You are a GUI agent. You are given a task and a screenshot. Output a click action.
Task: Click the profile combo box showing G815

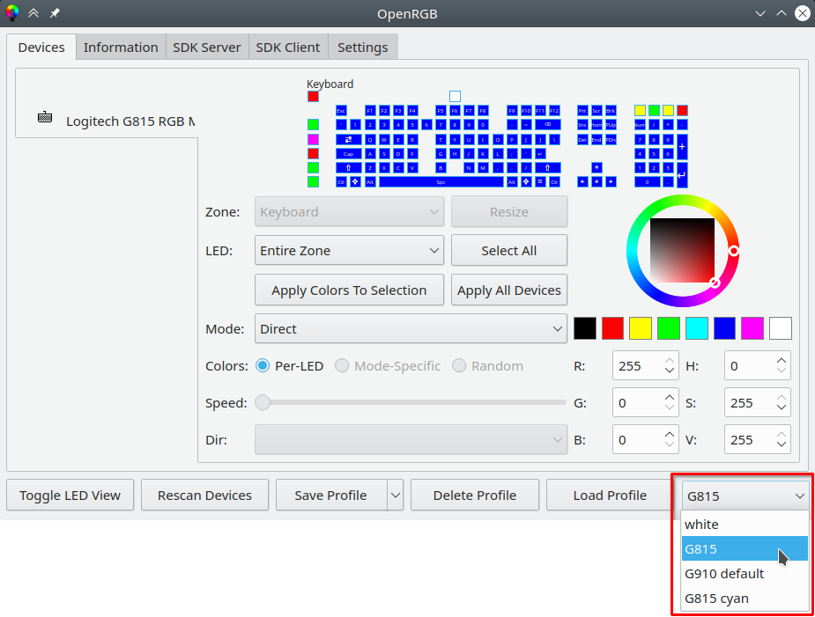point(745,496)
